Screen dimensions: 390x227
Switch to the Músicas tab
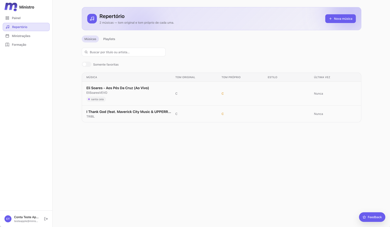click(x=90, y=39)
